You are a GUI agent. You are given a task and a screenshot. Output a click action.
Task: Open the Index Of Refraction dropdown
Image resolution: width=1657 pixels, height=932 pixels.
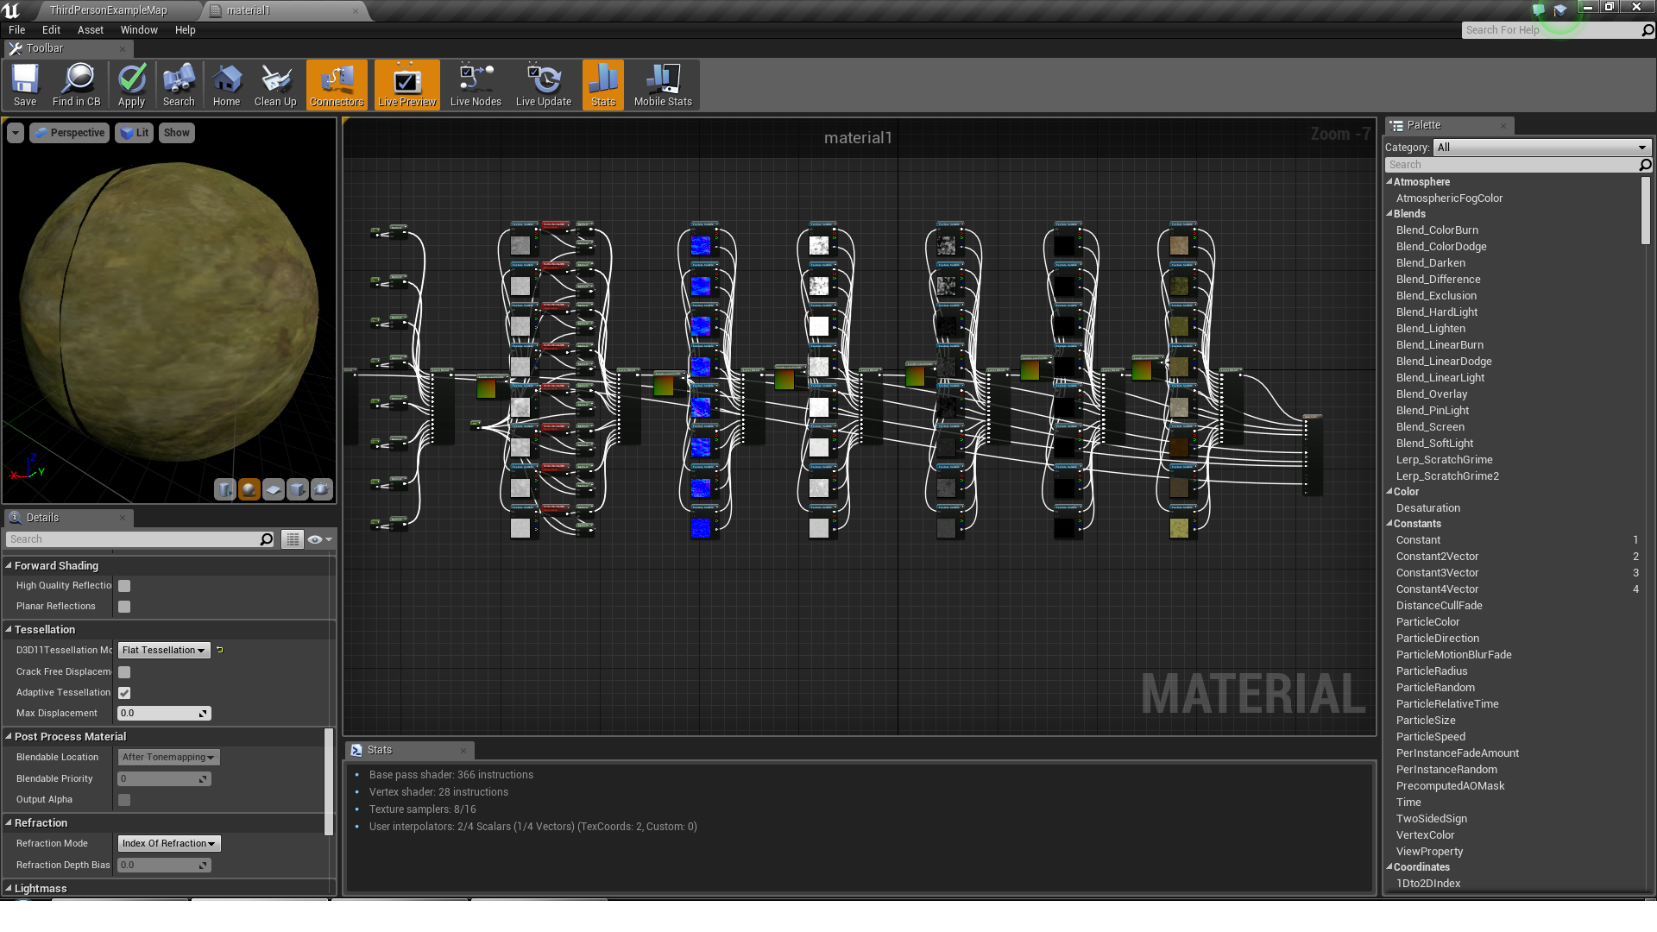point(169,844)
